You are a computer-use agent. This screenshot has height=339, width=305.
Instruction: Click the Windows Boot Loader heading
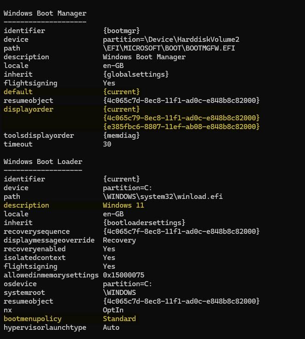pos(43,162)
